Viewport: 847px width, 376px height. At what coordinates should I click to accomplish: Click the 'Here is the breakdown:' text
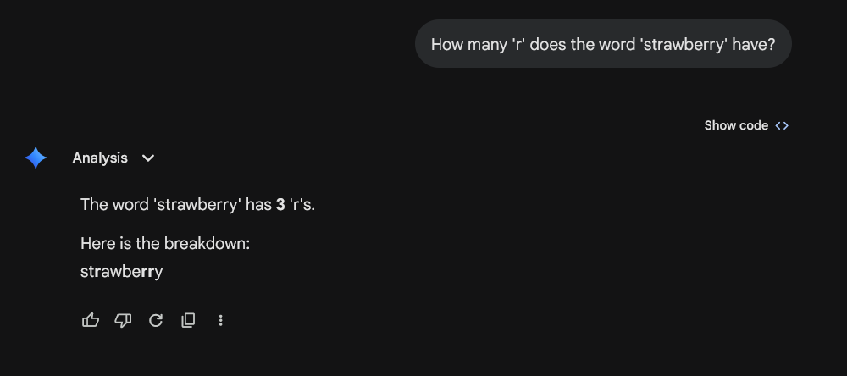165,244
